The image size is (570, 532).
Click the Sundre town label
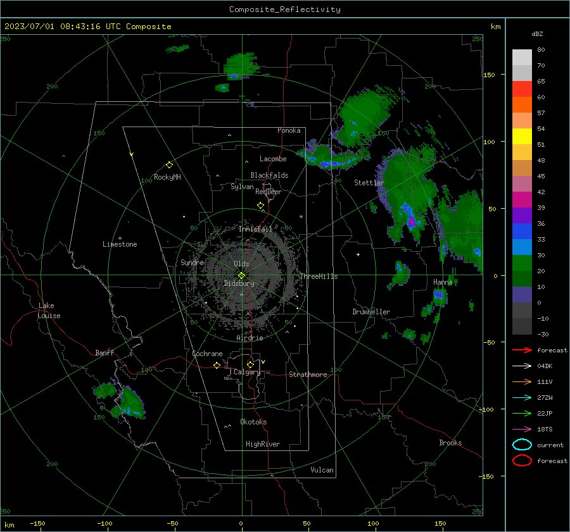point(192,262)
